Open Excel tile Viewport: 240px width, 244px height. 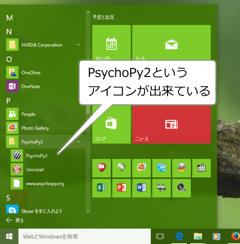102,188
